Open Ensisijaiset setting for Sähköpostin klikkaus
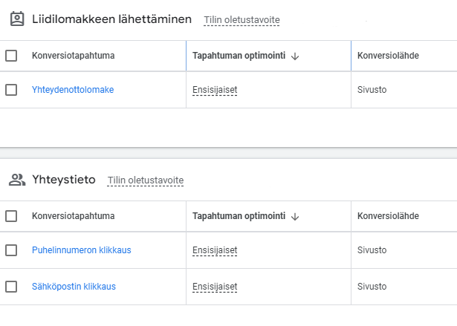The width and height of the screenshot is (457, 326). tap(215, 287)
